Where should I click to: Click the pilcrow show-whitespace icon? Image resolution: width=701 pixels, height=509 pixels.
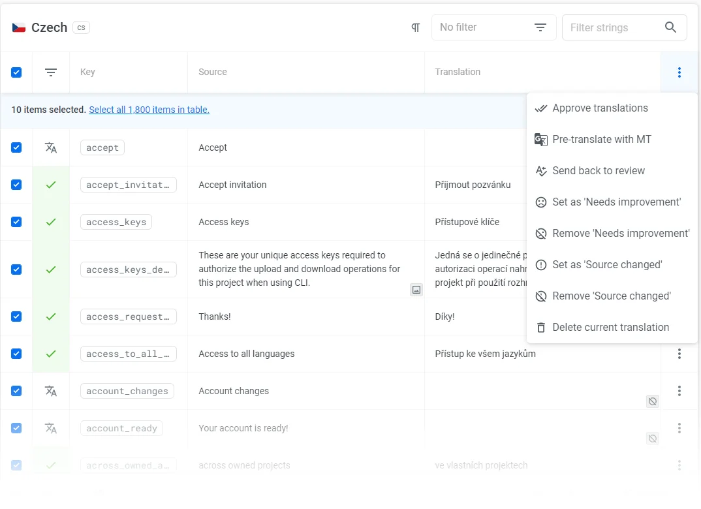click(x=415, y=27)
